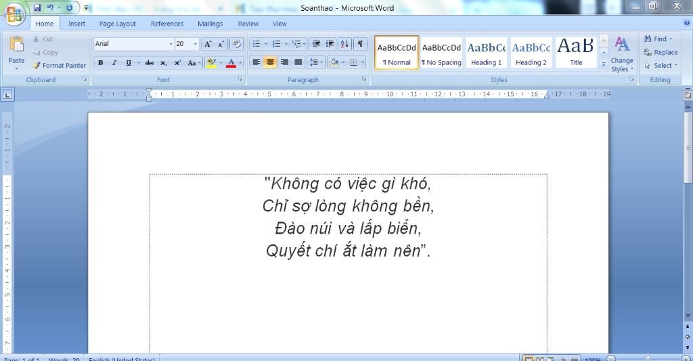Open the Review tab
Viewport: 693px width, 361px height.
248,24
